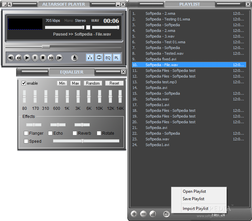Select highlighted track Softpedia - File.wav
Viewport: 252px width, 221px height.
(189, 65)
